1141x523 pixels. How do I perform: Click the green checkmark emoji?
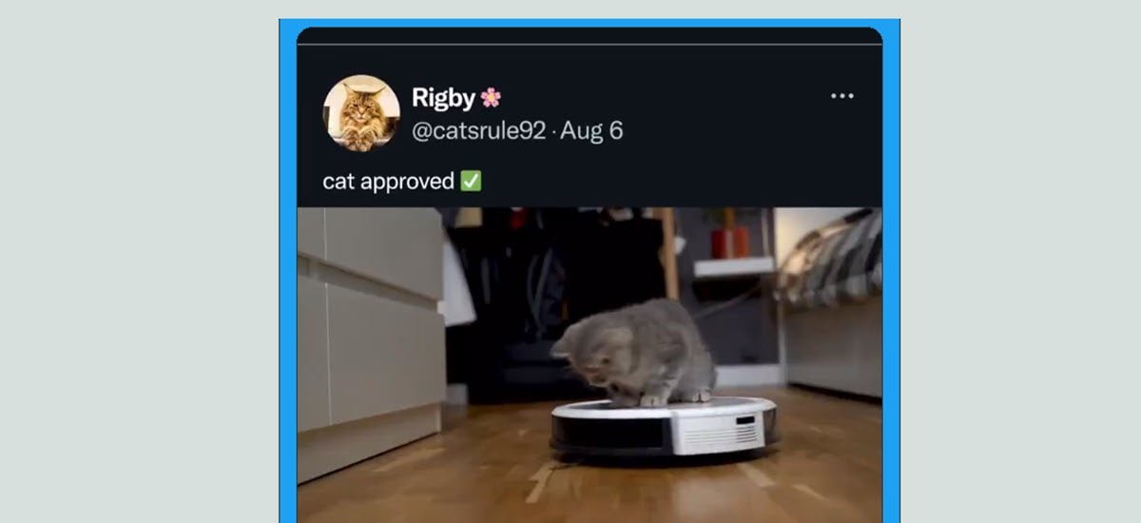[x=471, y=181]
